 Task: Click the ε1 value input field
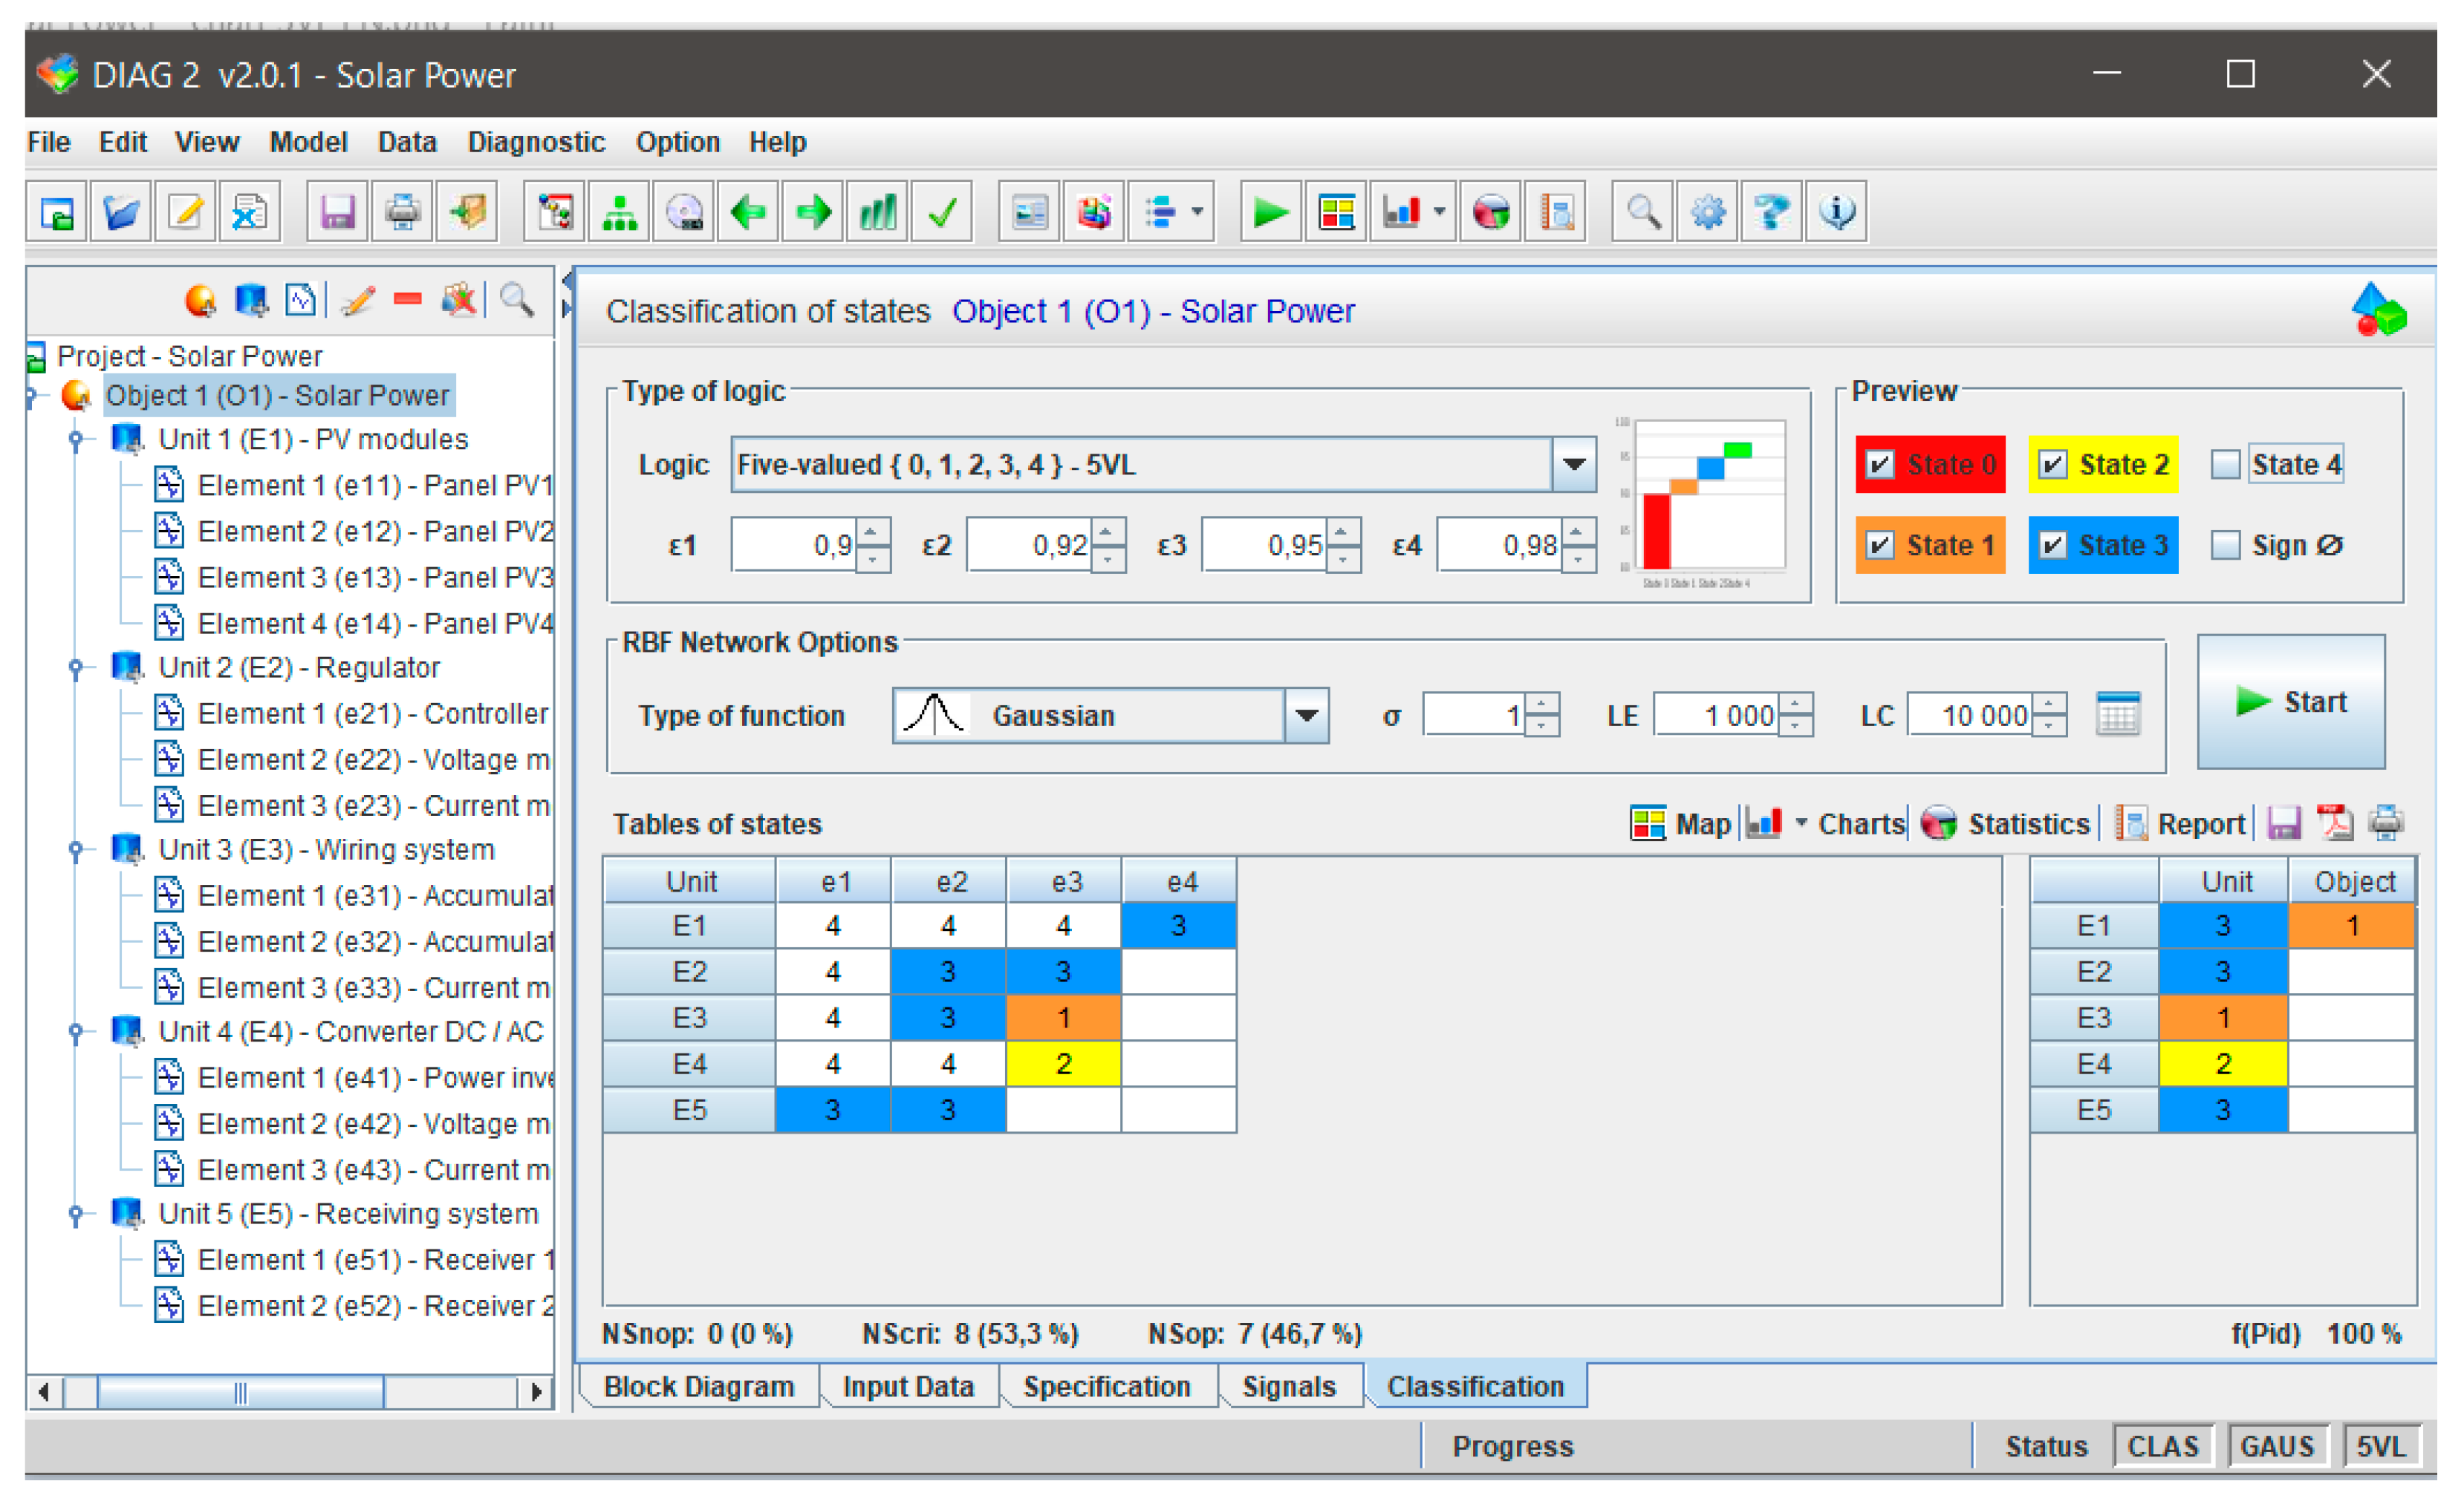(794, 546)
